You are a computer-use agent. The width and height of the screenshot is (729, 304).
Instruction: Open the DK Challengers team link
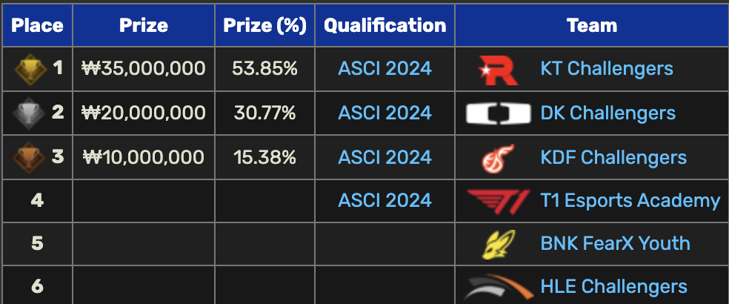tap(607, 113)
